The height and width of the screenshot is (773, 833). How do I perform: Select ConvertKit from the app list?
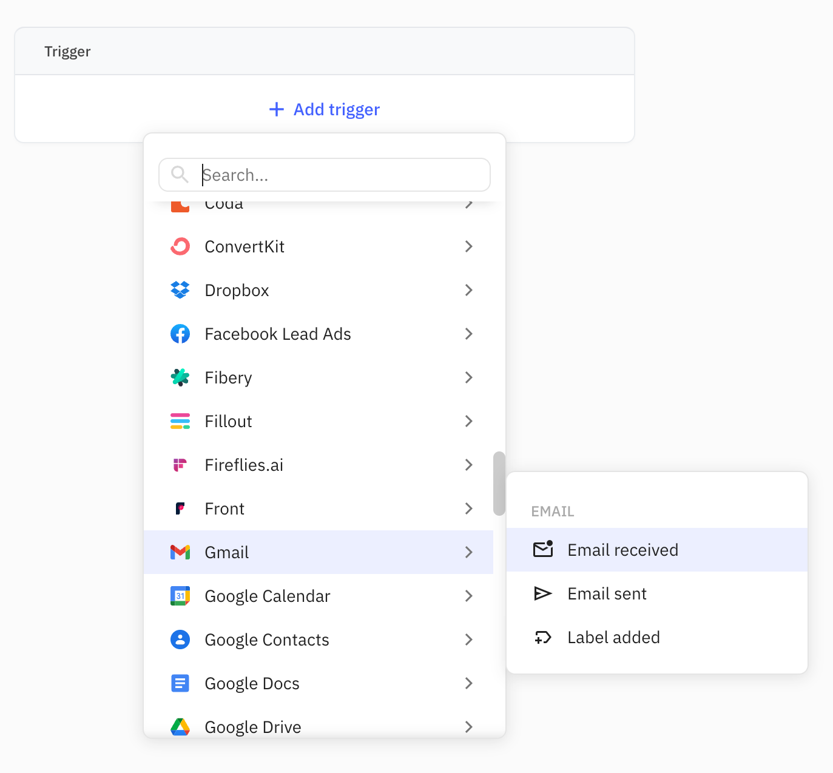[319, 246]
